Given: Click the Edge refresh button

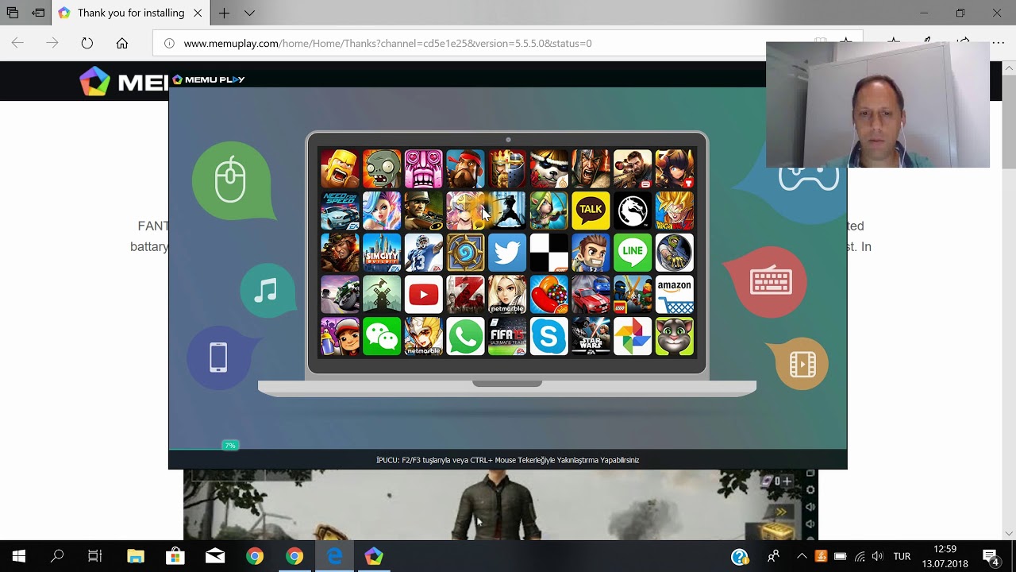Looking at the screenshot, I should (x=87, y=43).
